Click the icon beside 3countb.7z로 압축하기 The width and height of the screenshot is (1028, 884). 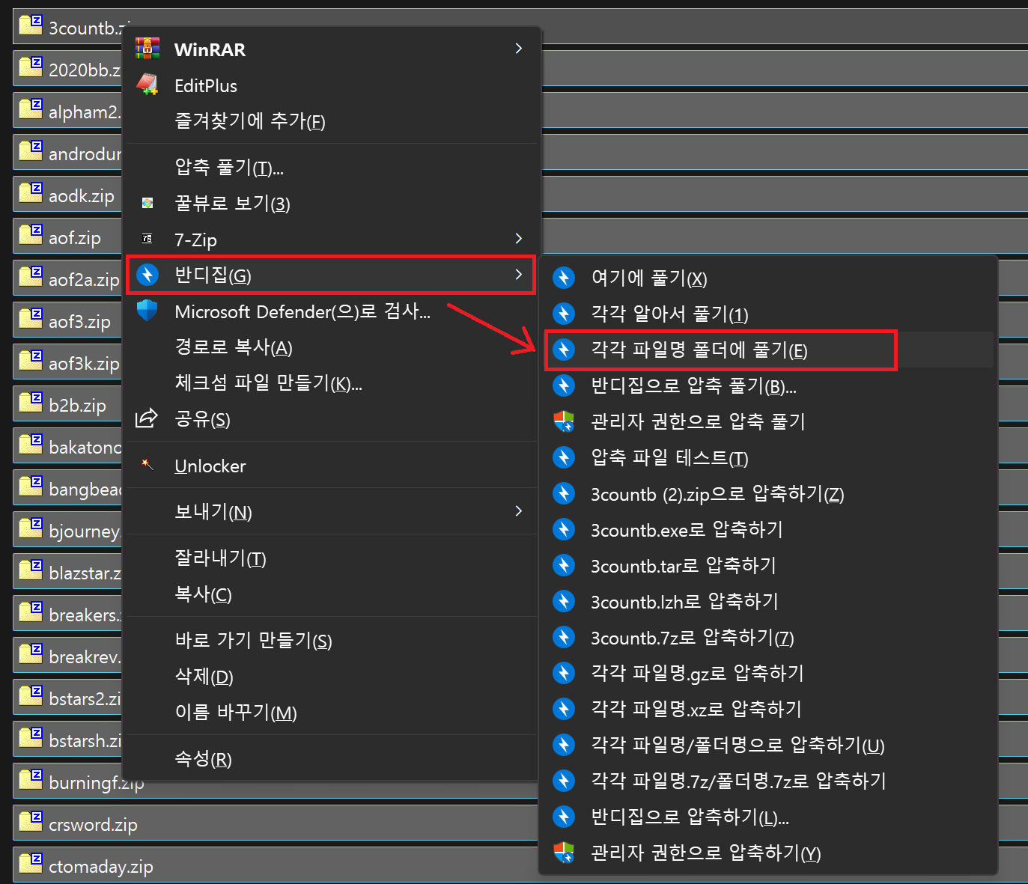coord(564,637)
